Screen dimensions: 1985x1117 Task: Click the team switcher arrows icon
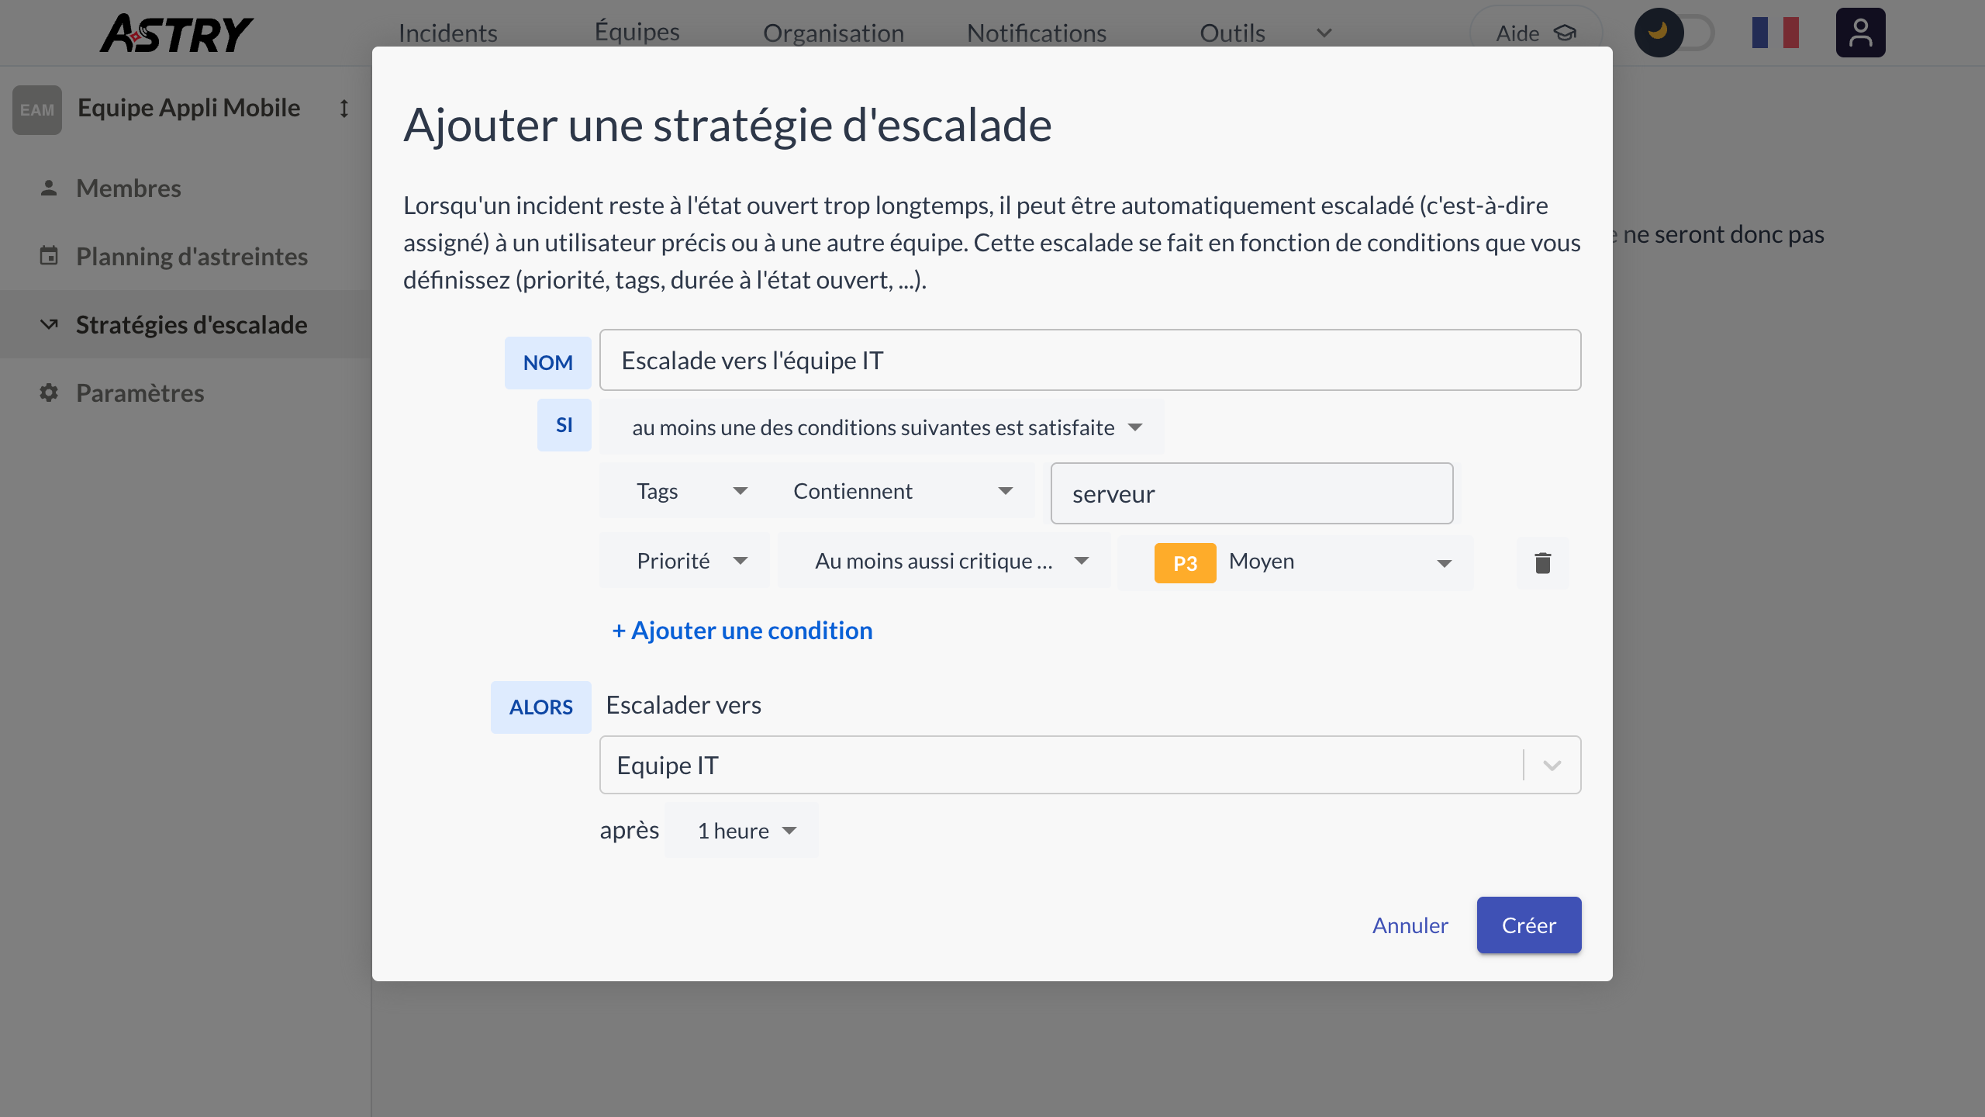click(344, 109)
